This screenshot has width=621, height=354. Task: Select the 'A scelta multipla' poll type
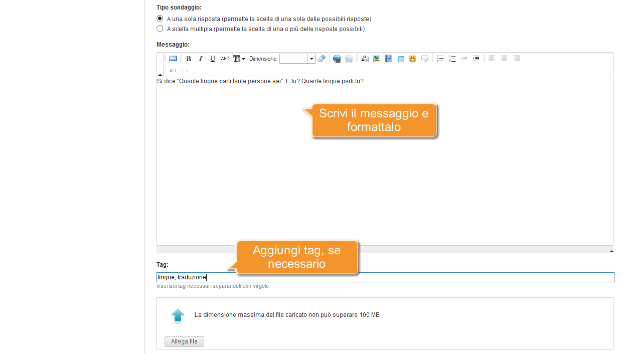click(x=160, y=29)
